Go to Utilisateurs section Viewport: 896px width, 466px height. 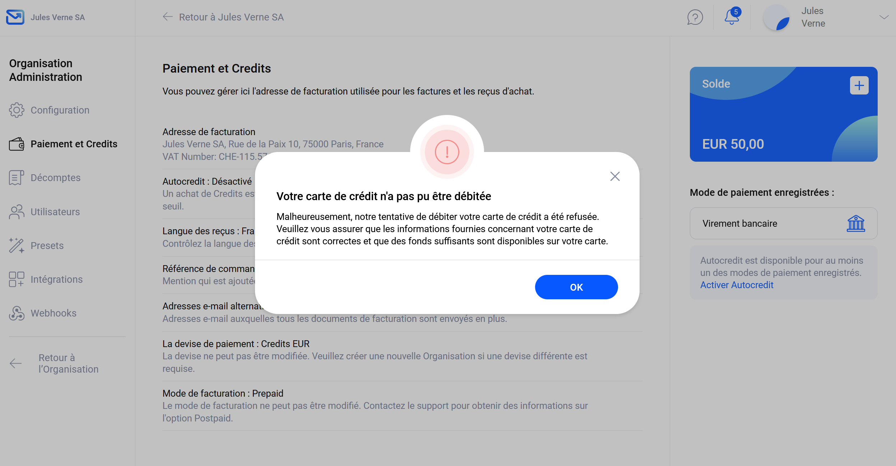(x=55, y=212)
